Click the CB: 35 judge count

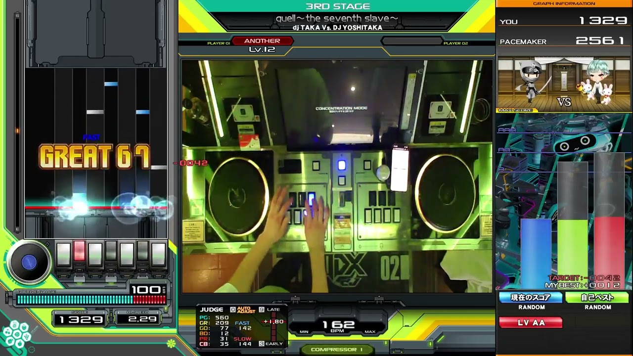pyautogui.click(x=215, y=344)
